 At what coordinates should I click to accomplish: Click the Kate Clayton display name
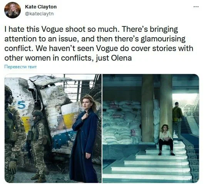coord(41,7)
